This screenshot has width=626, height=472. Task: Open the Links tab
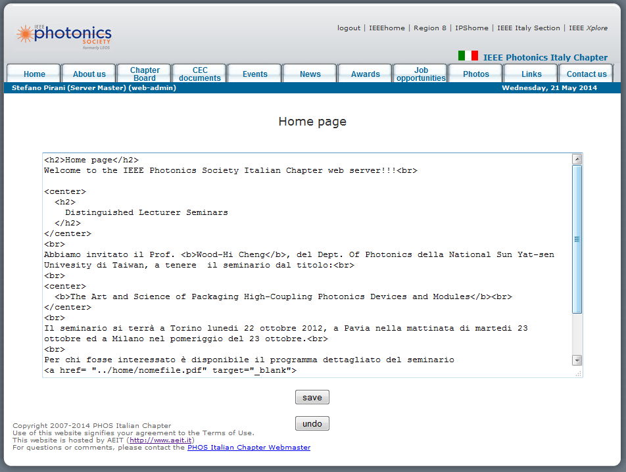click(531, 74)
